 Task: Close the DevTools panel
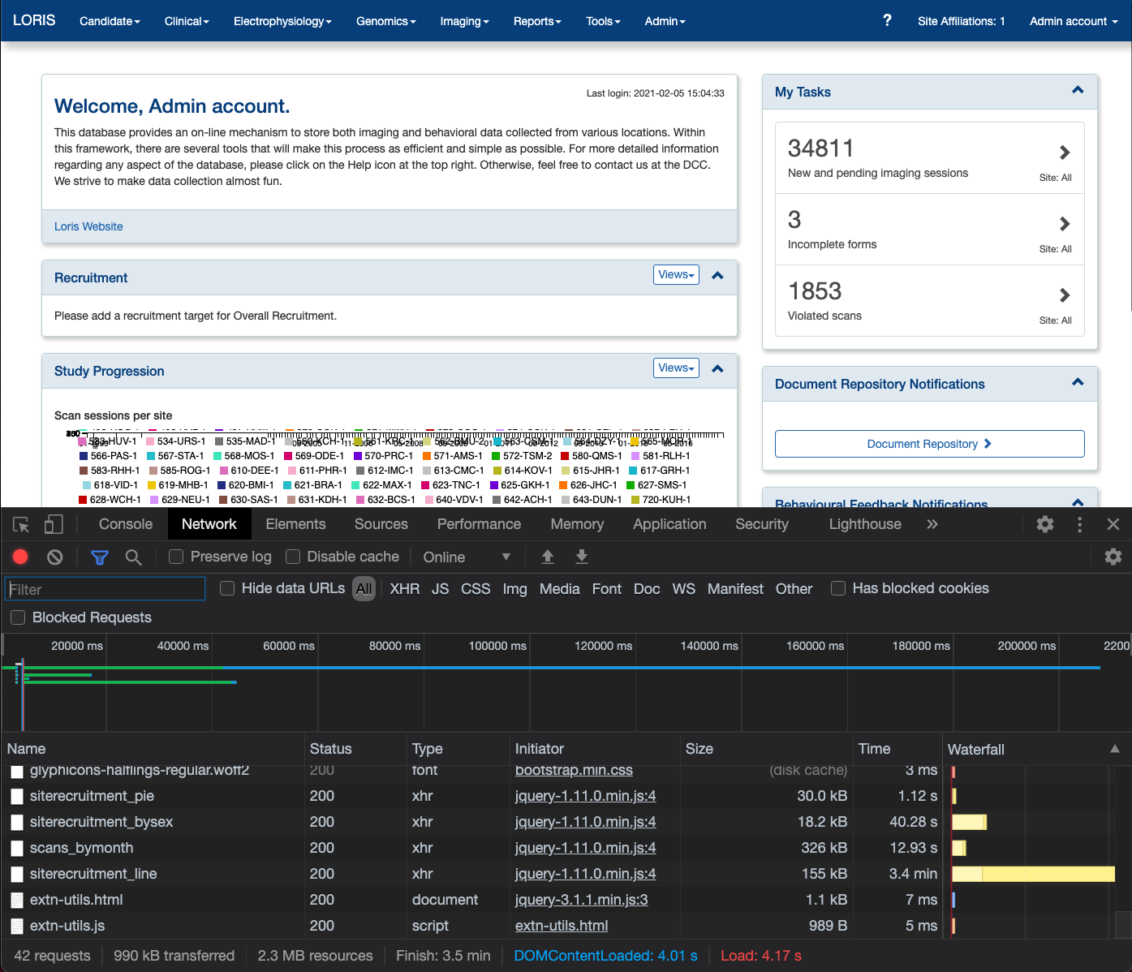point(1113,524)
